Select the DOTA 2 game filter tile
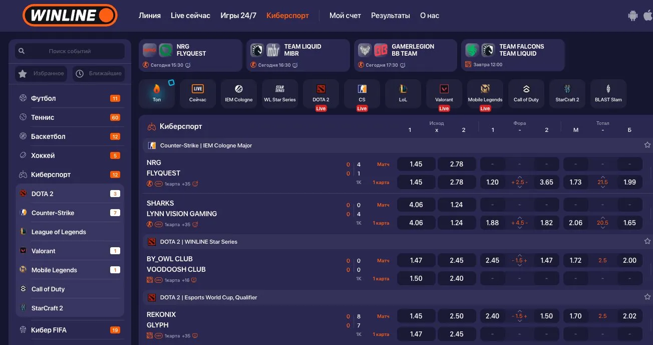Viewport: 653px width, 345px height. pyautogui.click(x=321, y=94)
